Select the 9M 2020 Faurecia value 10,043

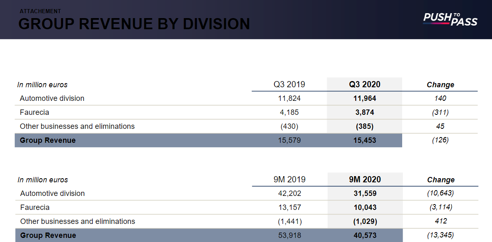[365, 207]
